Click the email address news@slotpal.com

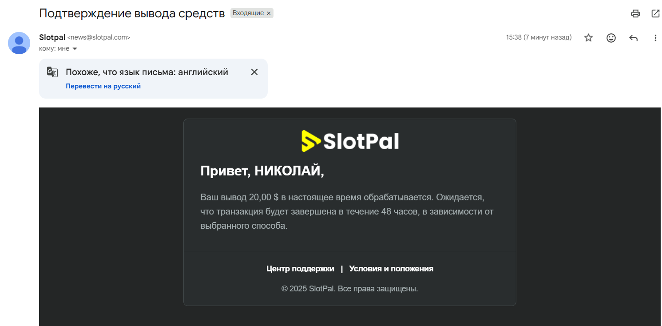99,38
